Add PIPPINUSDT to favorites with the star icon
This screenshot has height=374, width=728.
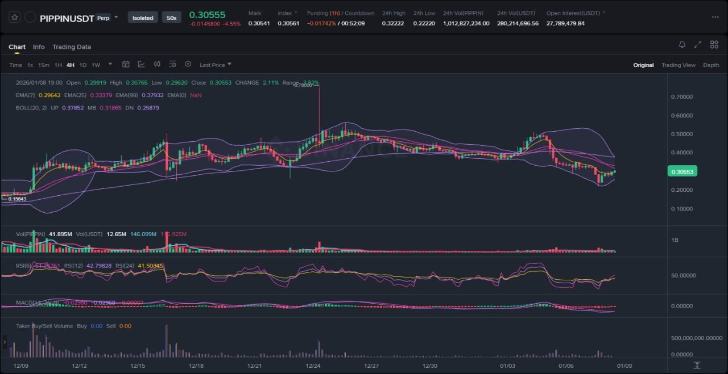pos(15,18)
